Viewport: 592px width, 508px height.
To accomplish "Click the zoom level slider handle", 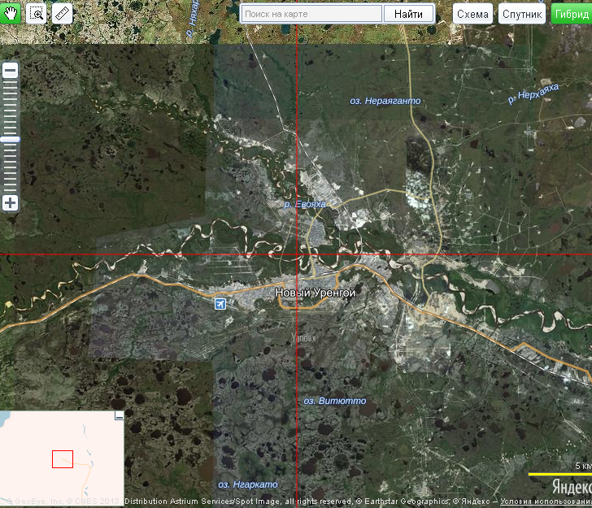I will pos(11,140).
